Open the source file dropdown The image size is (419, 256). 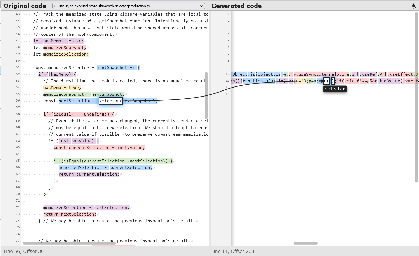[x=129, y=6]
